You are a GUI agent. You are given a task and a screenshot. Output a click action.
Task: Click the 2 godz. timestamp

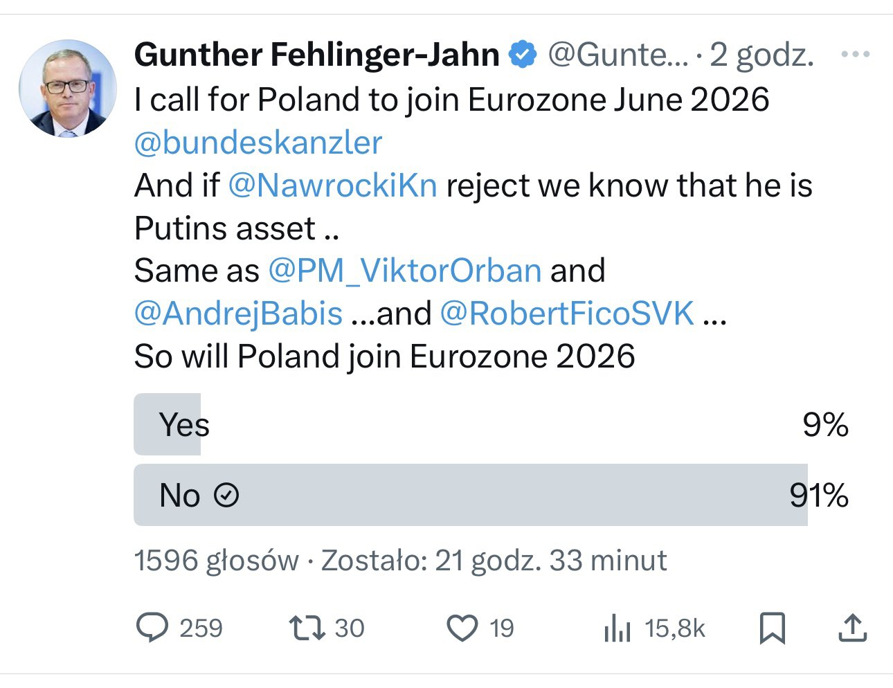pos(762,55)
